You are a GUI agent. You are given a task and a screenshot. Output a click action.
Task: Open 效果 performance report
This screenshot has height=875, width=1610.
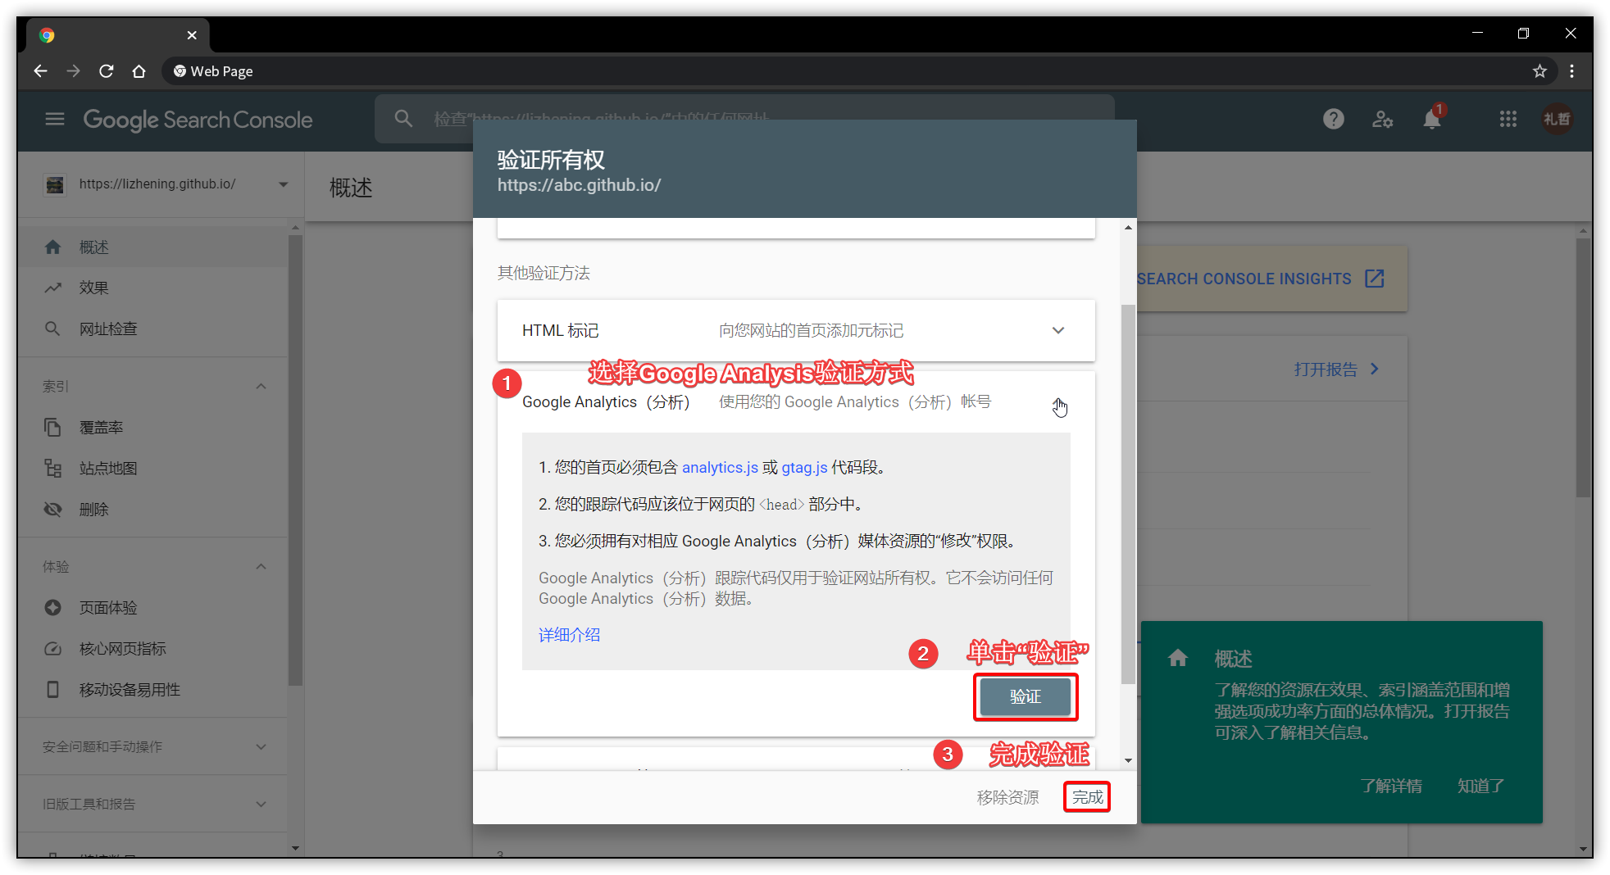tap(152, 288)
